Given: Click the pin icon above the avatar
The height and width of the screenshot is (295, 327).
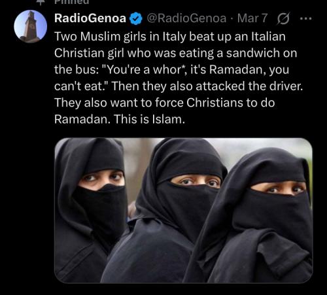Looking at the screenshot, I should (41, 2).
